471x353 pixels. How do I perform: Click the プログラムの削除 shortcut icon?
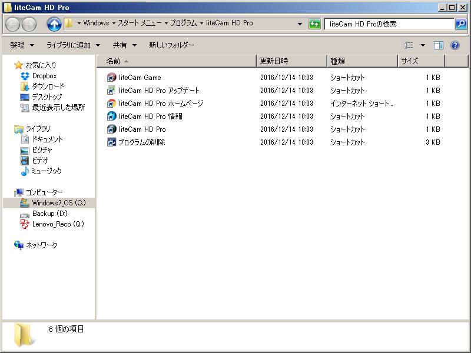pos(111,142)
